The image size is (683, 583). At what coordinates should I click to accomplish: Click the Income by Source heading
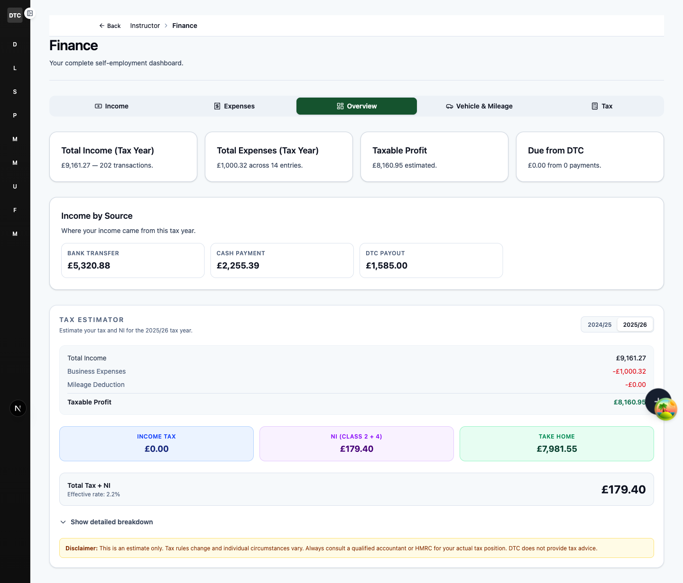(x=97, y=216)
